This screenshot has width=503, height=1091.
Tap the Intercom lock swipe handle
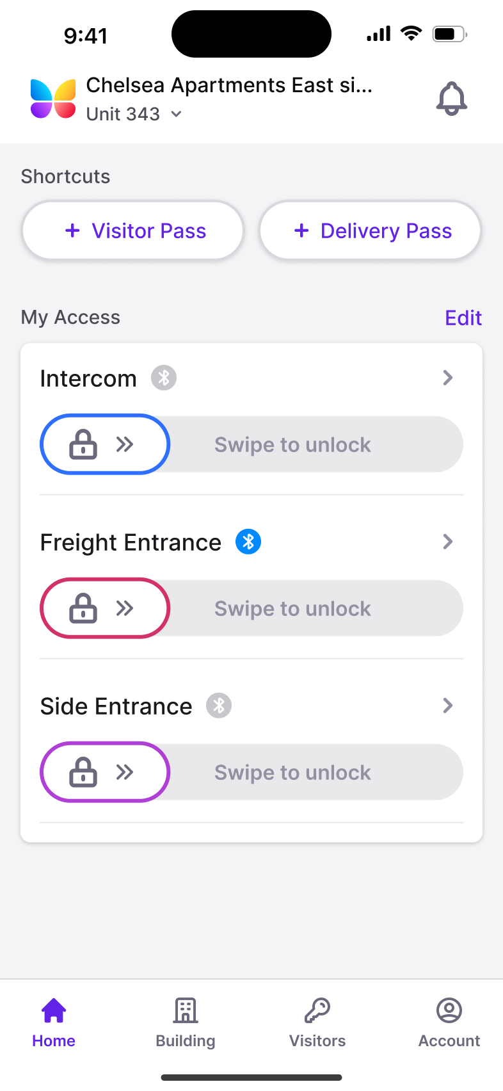click(105, 444)
